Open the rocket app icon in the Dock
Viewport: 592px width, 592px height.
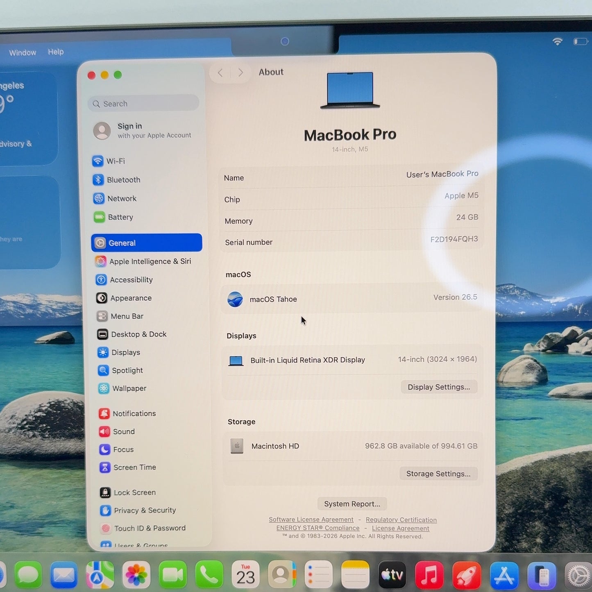(x=466, y=575)
